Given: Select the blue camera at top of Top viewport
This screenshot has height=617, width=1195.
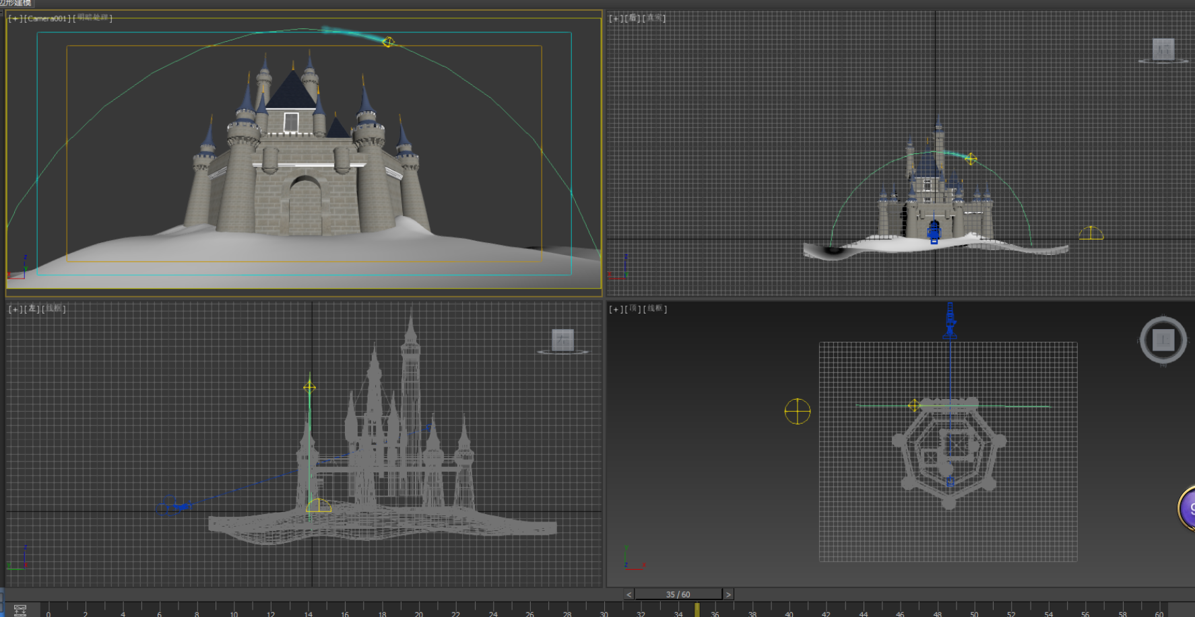Looking at the screenshot, I should pyautogui.click(x=950, y=320).
